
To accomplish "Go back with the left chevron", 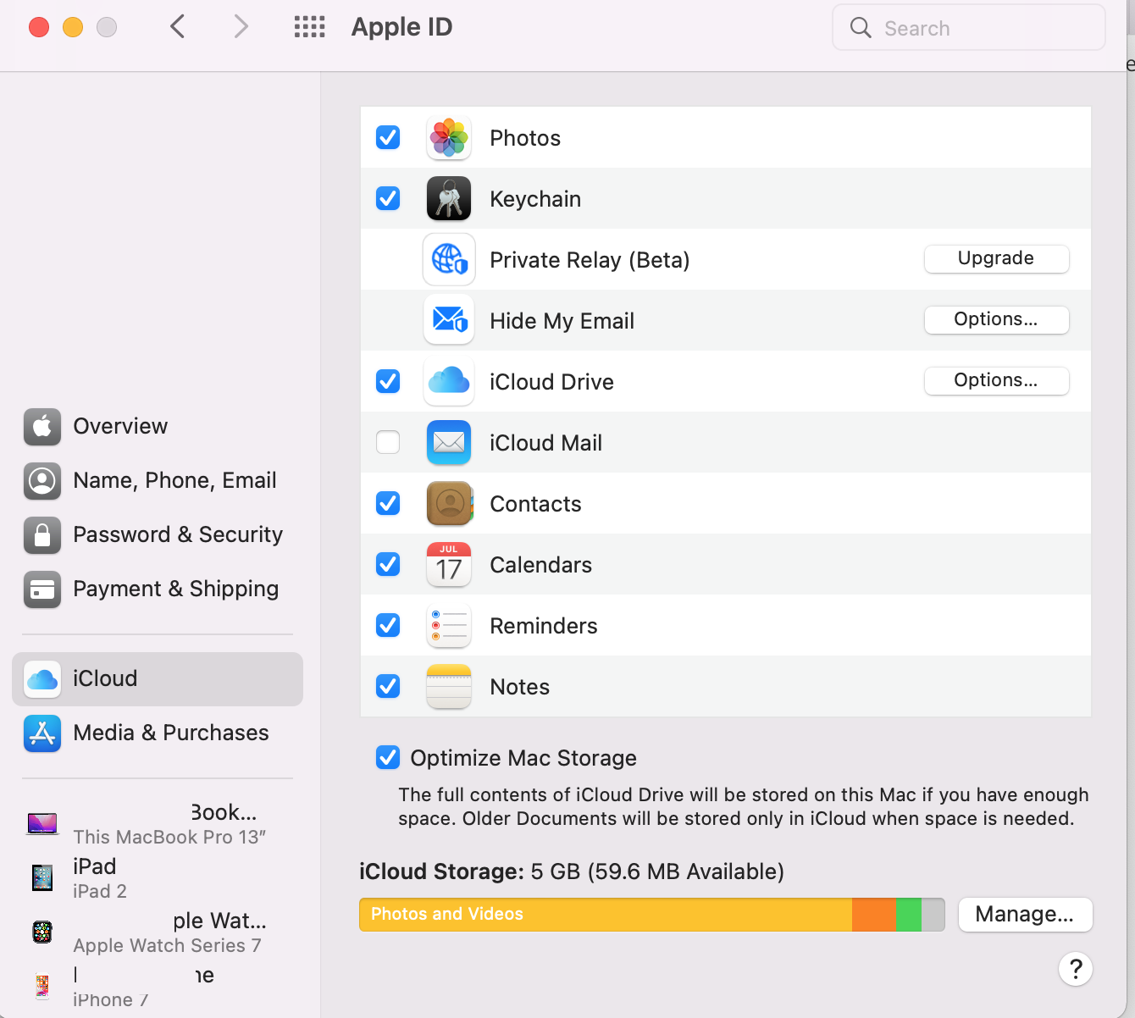I will [x=177, y=27].
